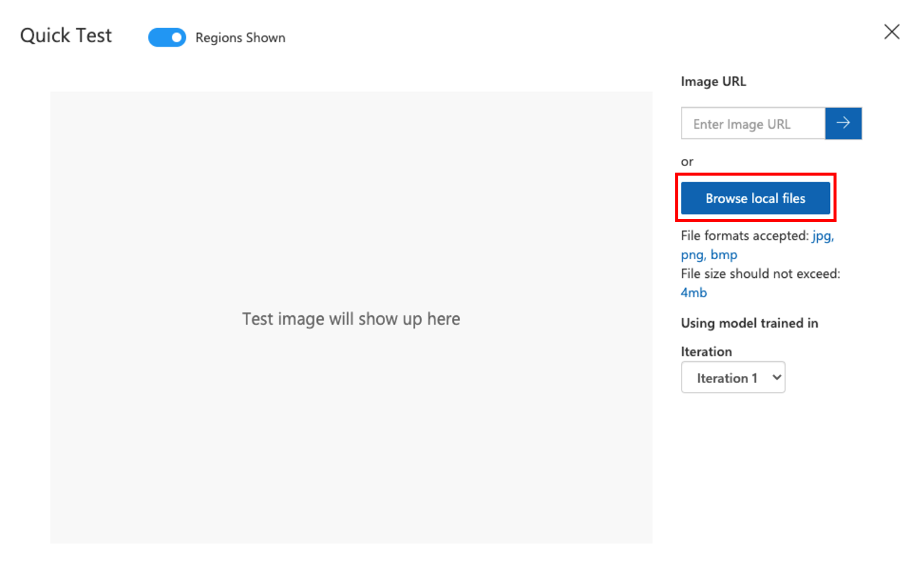Submit the image URL with arrow button

(x=843, y=123)
